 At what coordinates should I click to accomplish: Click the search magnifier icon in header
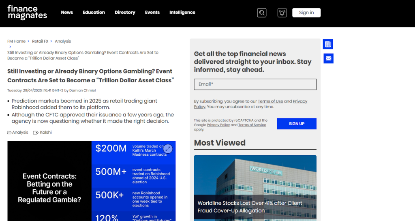262,13
